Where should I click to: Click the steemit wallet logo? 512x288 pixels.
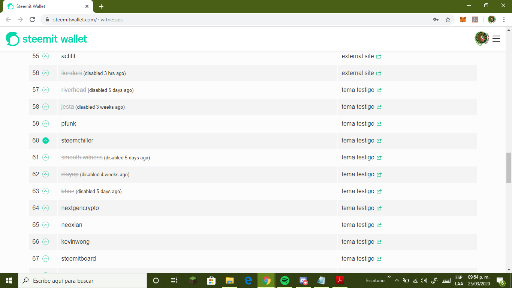coord(46,39)
